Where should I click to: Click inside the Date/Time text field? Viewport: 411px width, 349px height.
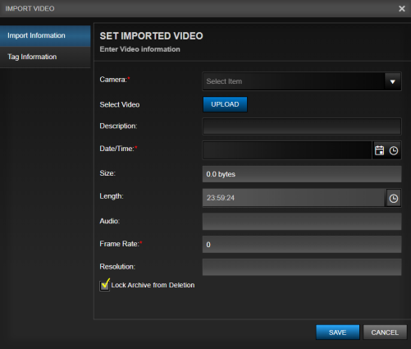(287, 150)
